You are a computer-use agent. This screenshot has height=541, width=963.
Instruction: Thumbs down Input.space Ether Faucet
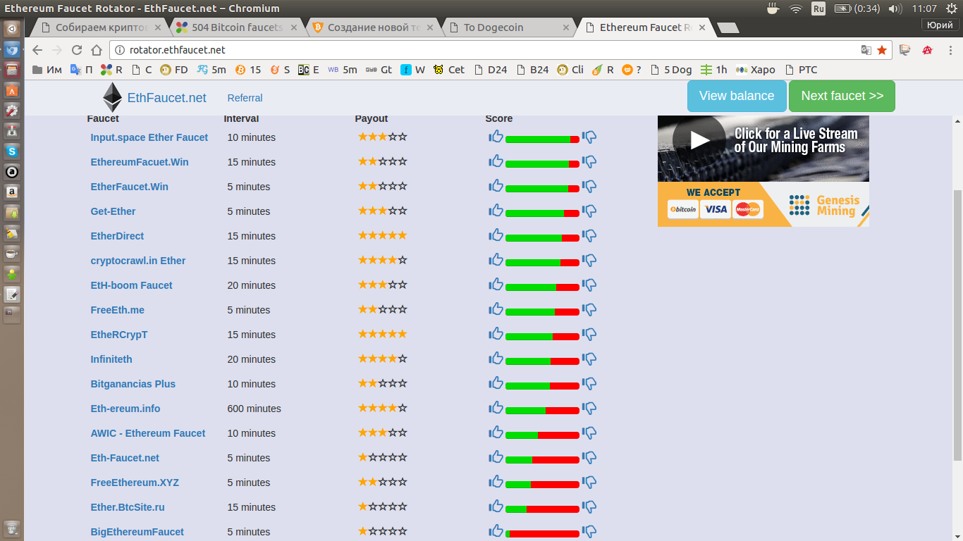click(589, 137)
